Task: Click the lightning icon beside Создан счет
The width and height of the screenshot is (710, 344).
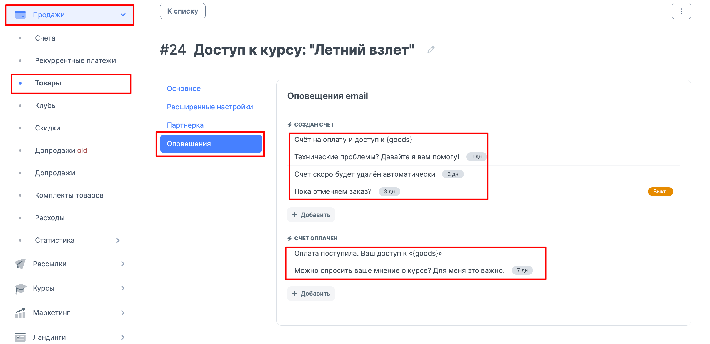Action: click(289, 125)
